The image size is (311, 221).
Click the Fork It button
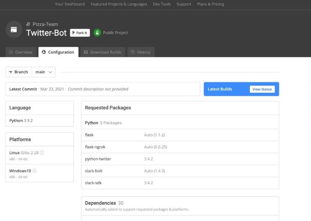[80, 32]
